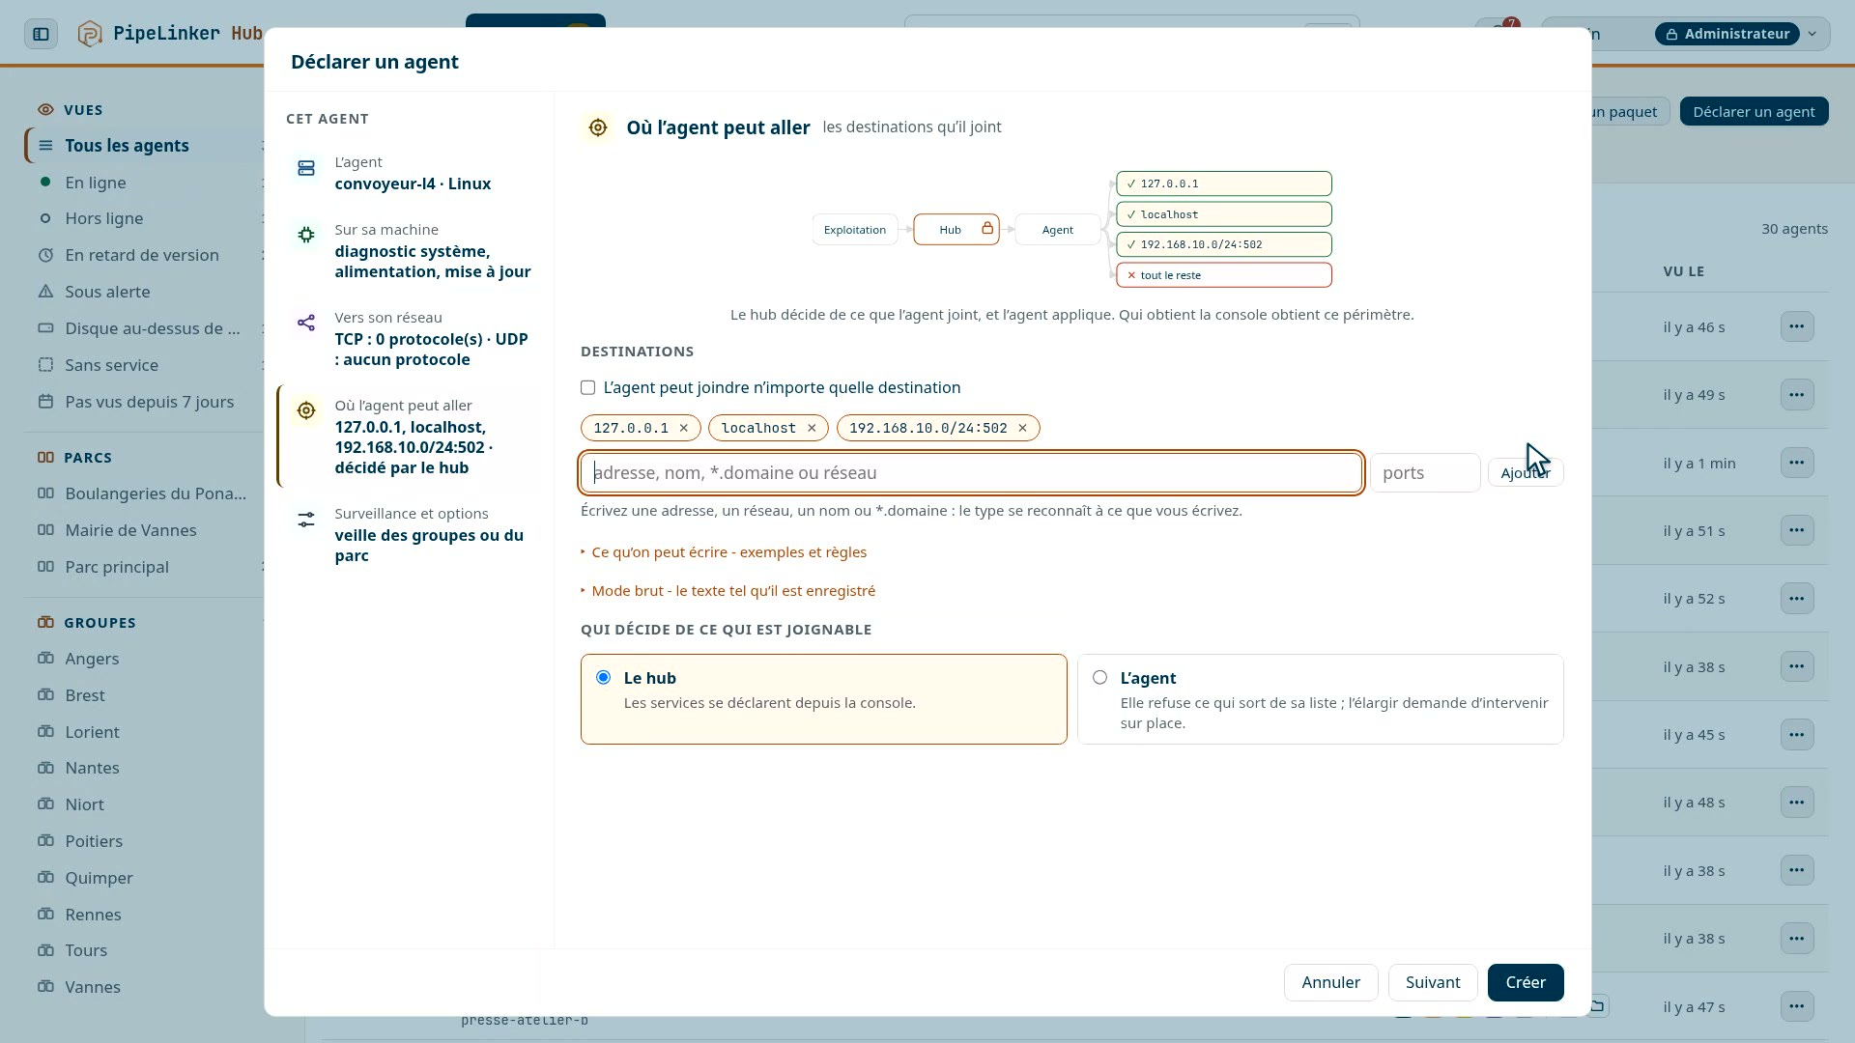
Task: Focus the address or network input field
Action: (x=971, y=473)
